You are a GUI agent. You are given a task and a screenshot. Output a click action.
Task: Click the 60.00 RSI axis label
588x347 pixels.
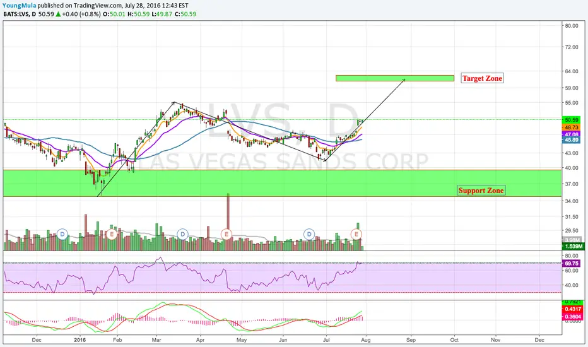point(572,271)
